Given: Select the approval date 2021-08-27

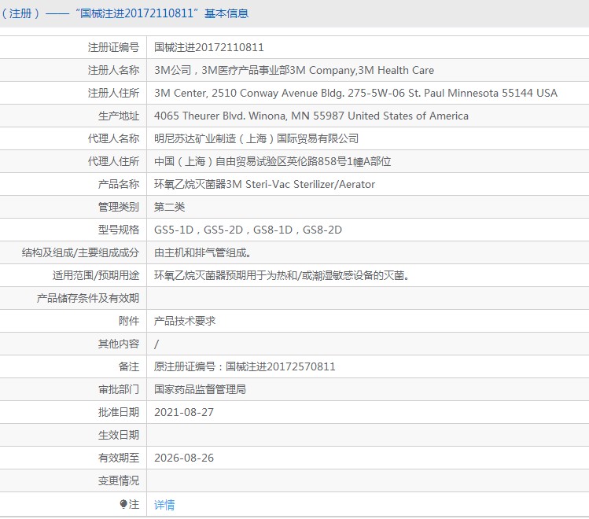Looking at the screenshot, I should point(184,412).
